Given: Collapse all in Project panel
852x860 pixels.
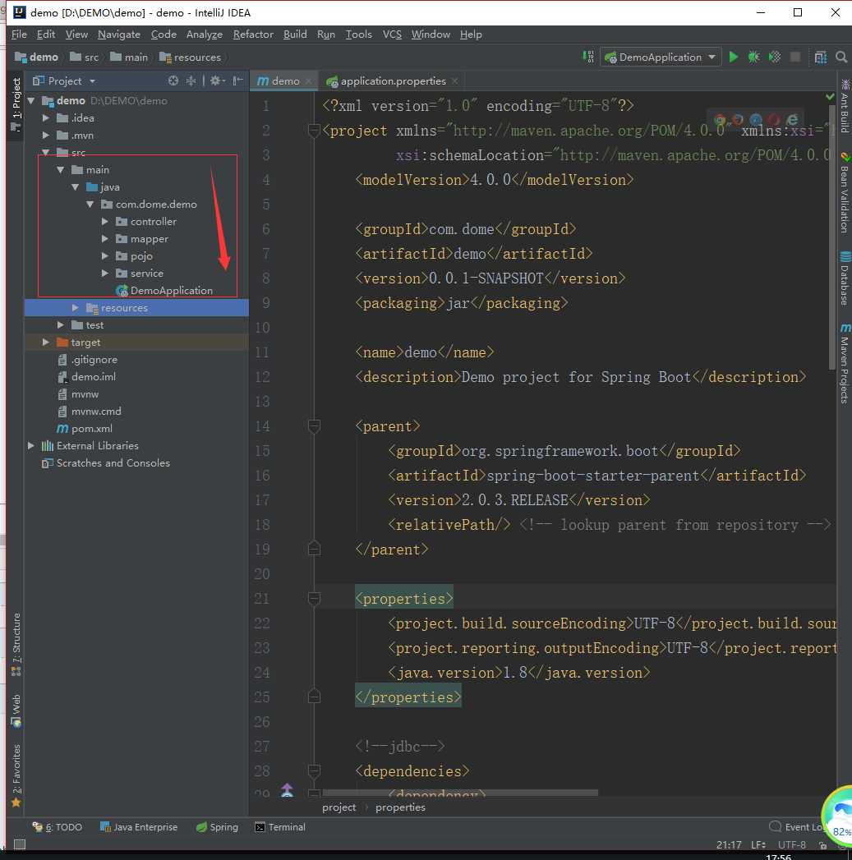Looking at the screenshot, I should tap(191, 81).
